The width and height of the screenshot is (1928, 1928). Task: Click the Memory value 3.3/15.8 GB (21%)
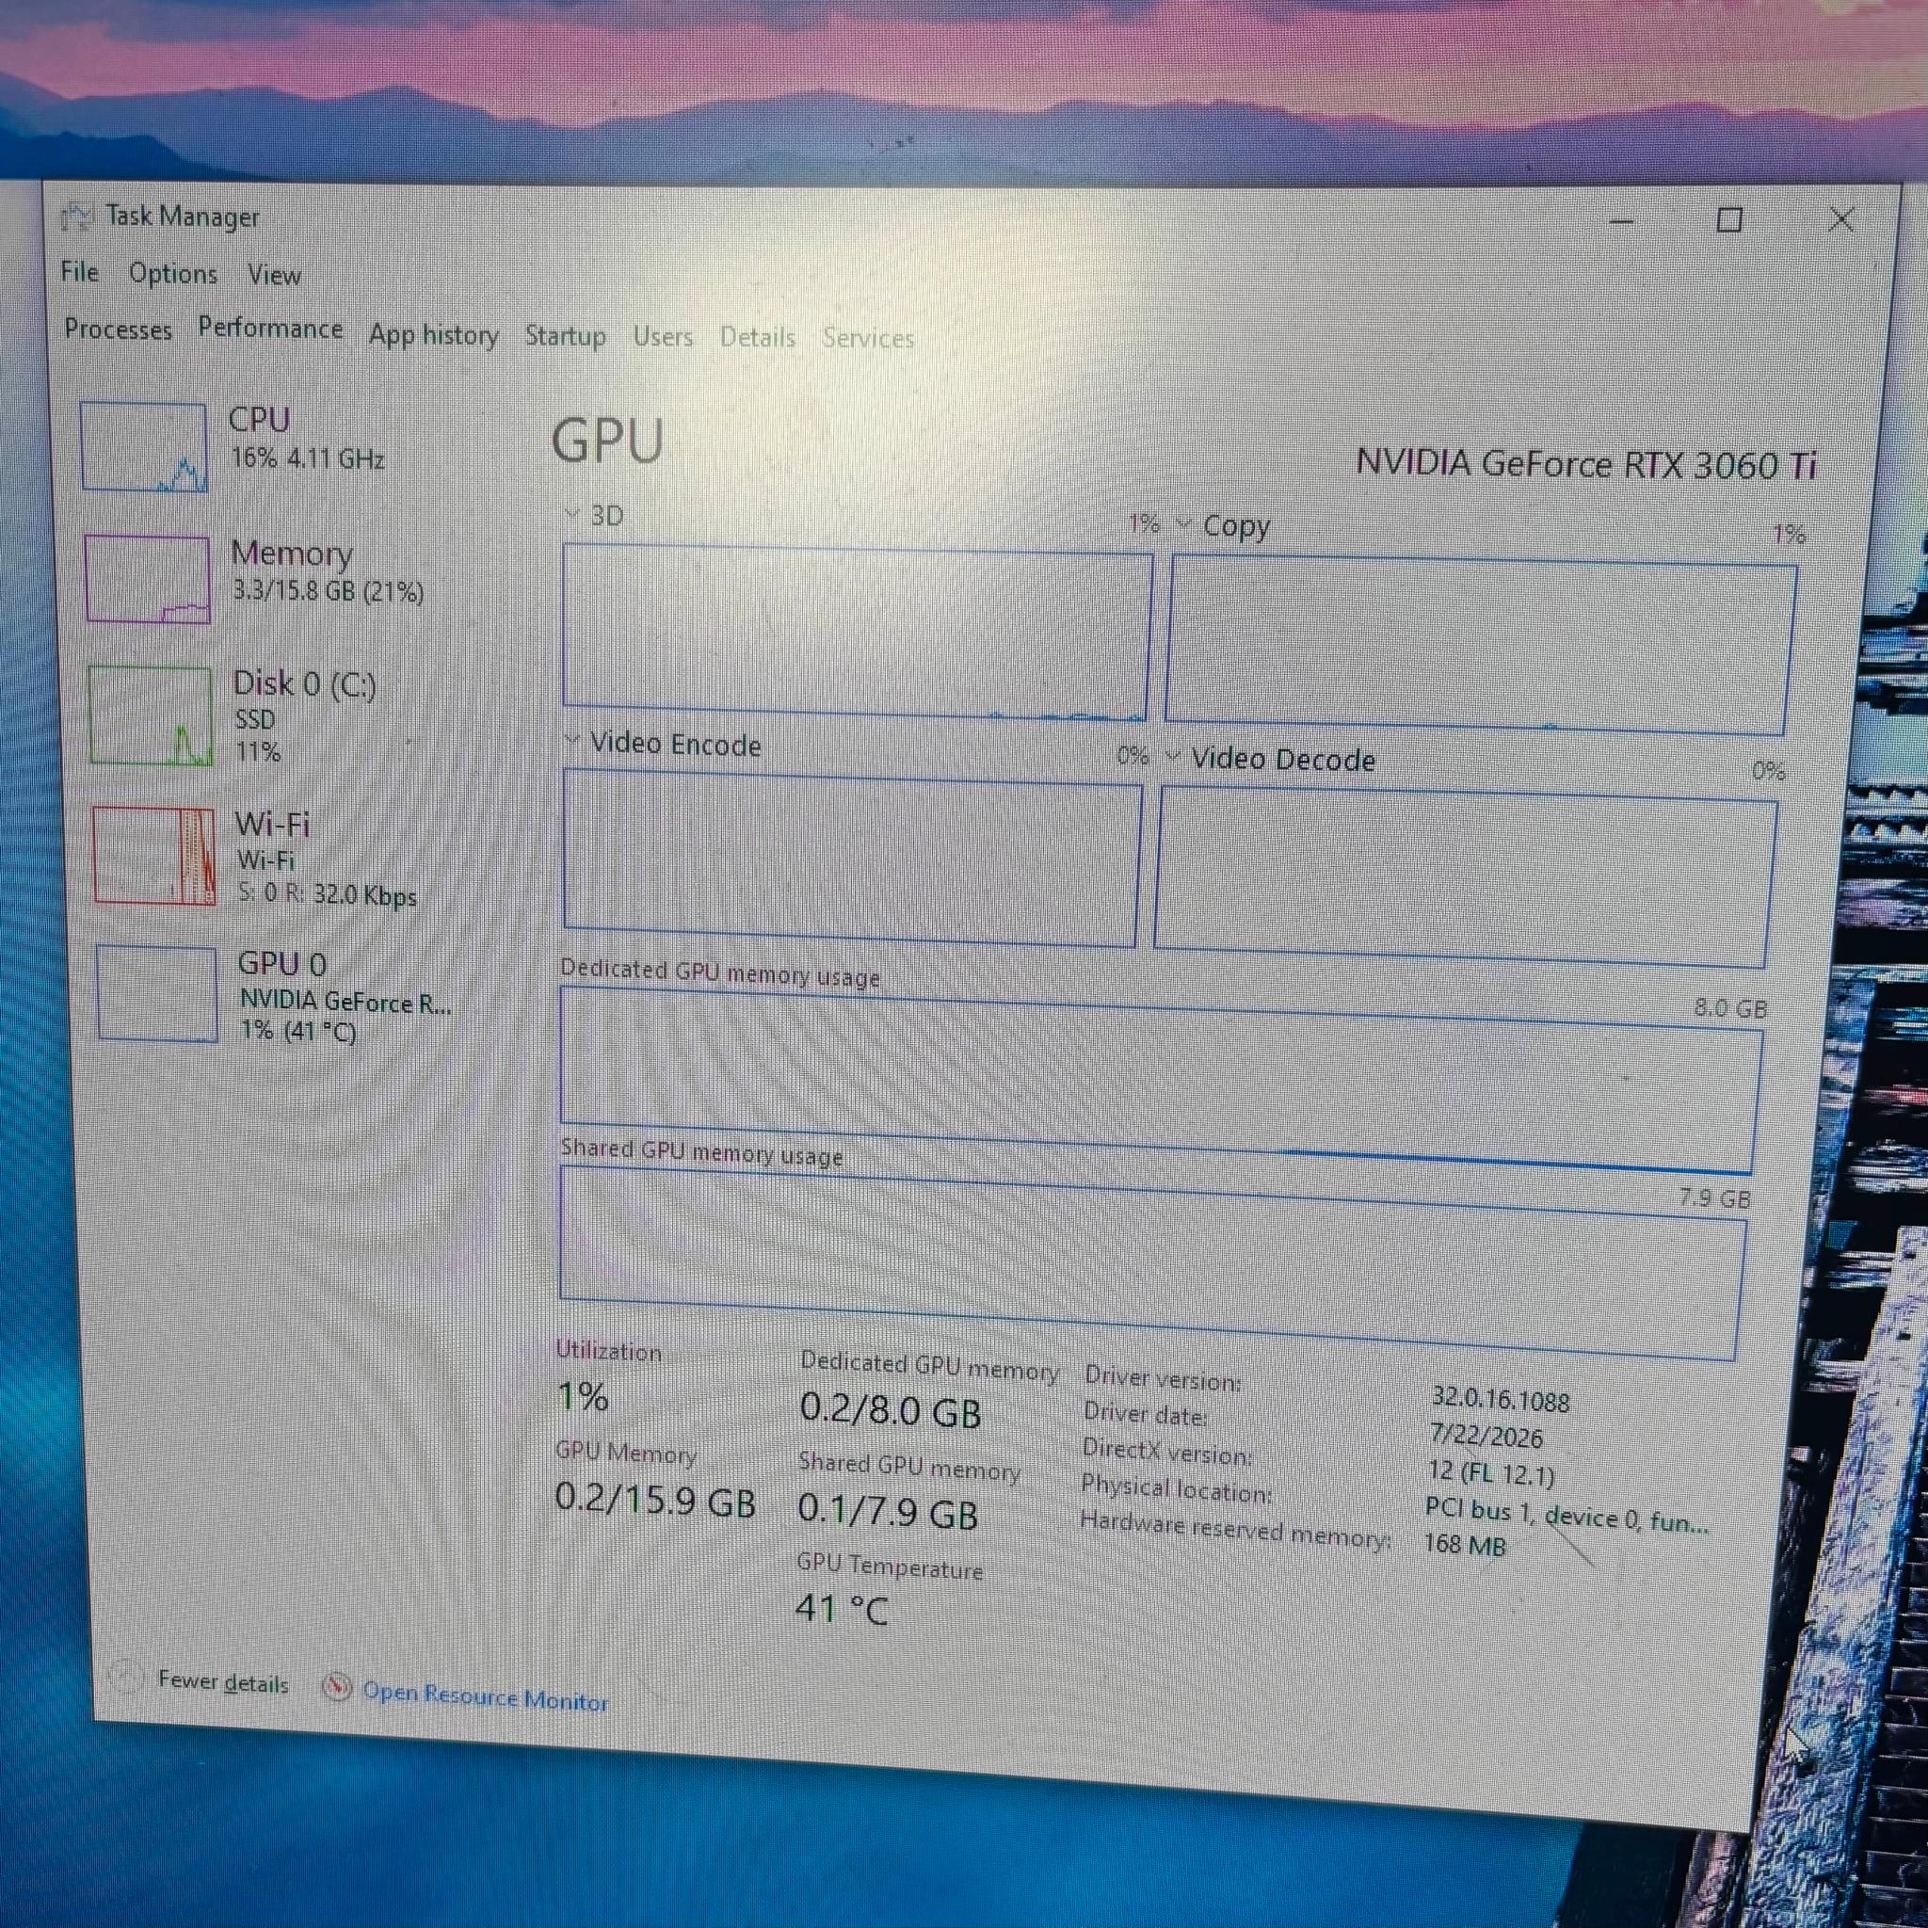click(329, 591)
